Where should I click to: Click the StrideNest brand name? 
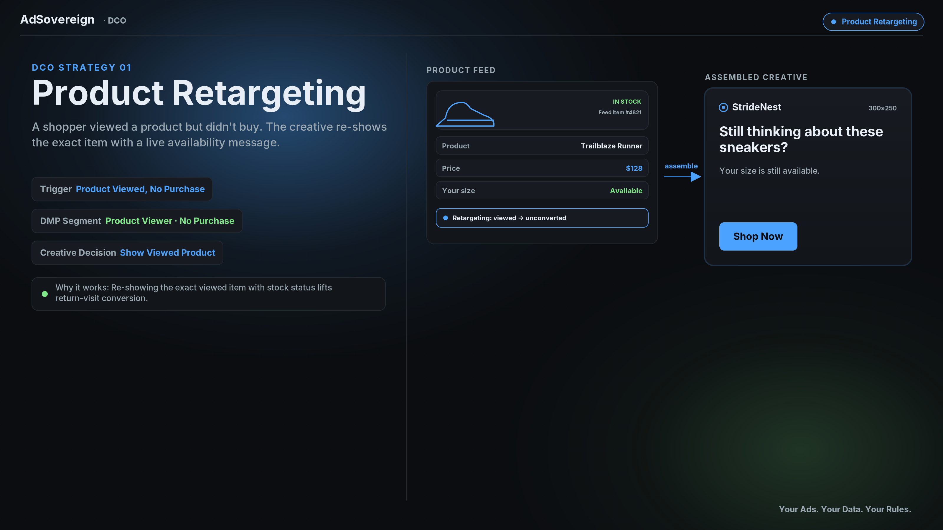pyautogui.click(x=756, y=107)
